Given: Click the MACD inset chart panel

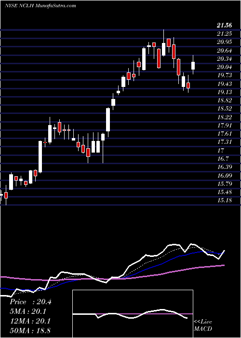Looking at the screenshot, I should (133, 314).
